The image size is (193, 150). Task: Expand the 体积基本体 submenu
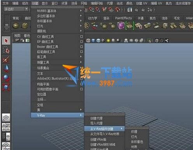(58, 21)
